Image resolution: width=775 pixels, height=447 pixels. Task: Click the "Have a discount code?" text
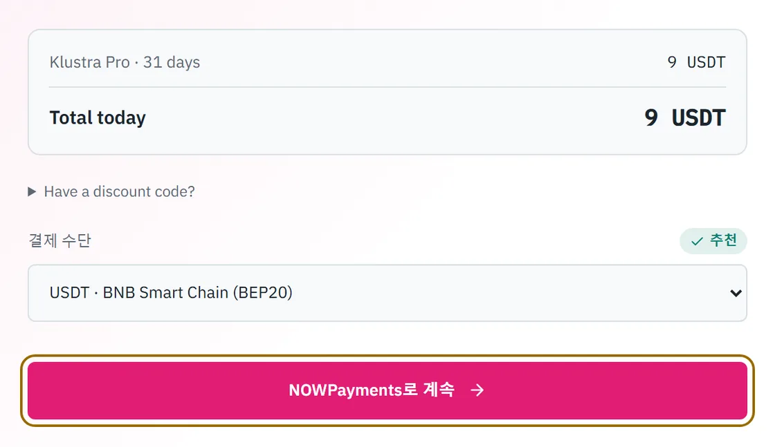pyautogui.click(x=120, y=191)
